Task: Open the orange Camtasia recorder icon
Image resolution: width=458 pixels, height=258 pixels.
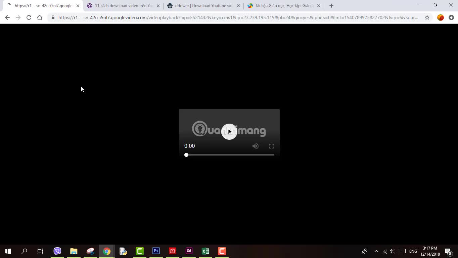Action: click(x=222, y=251)
